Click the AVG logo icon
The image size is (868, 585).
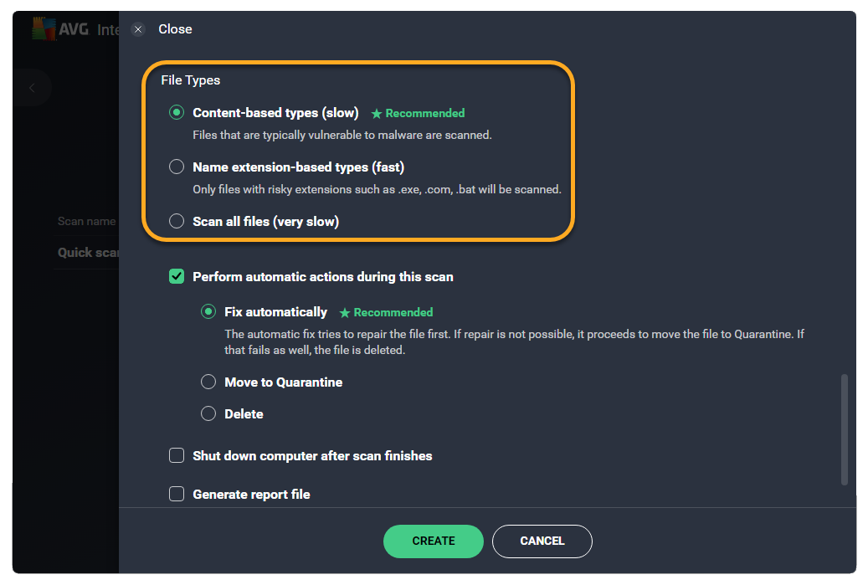pyautogui.click(x=44, y=28)
